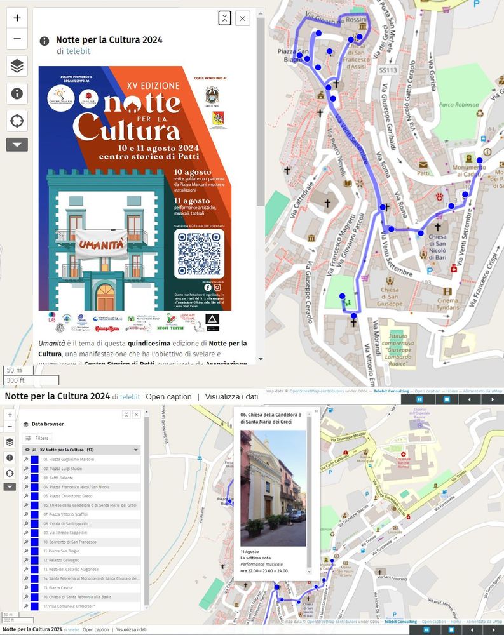
Task: Click the locate button beside the Data browser
Action: tap(10, 473)
